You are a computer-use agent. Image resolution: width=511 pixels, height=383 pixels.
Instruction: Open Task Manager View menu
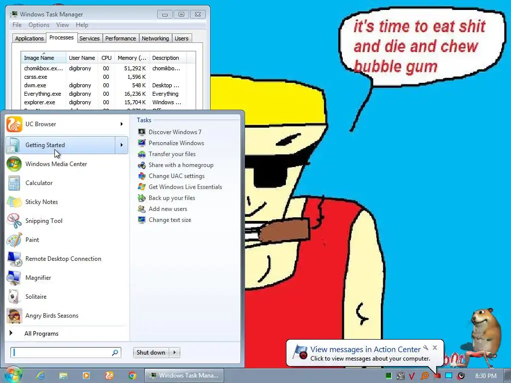click(62, 25)
